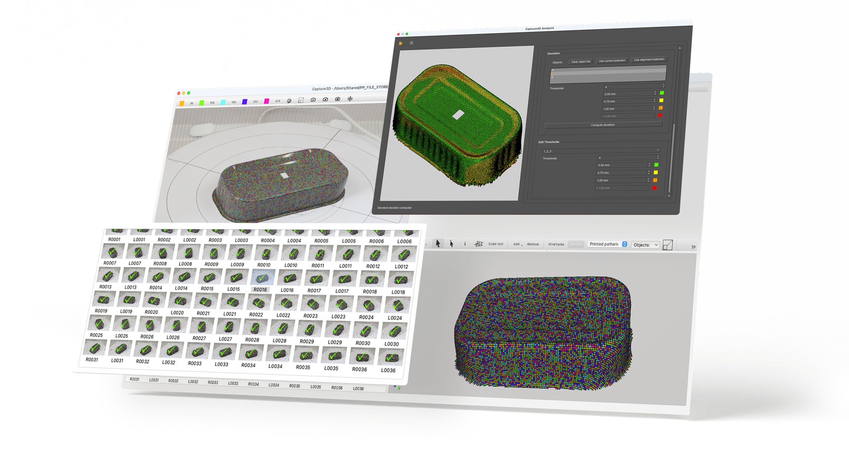Click Clear object list in the Deviation panel
Viewport: 849px width, 459px height.
(581, 62)
